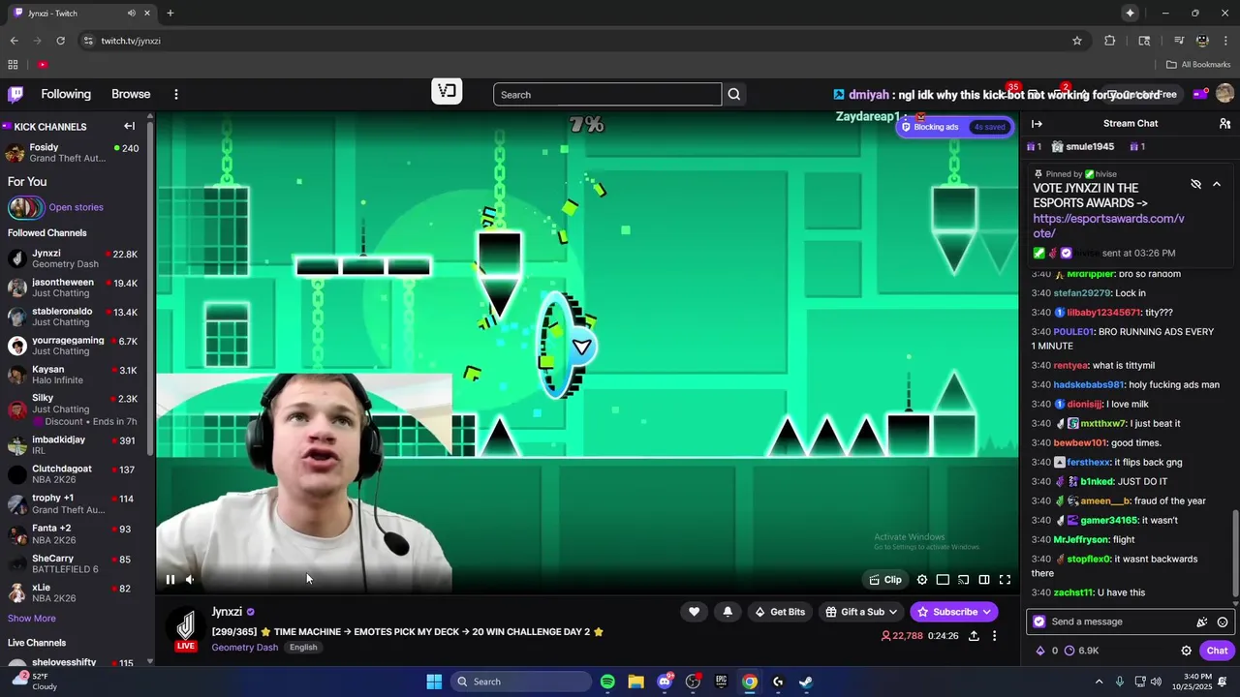Open chat identity badge in message box

click(1039, 622)
